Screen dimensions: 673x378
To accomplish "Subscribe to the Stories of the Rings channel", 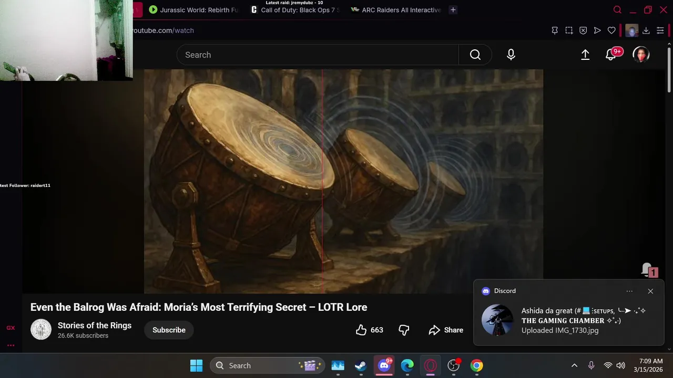I will click(x=169, y=330).
